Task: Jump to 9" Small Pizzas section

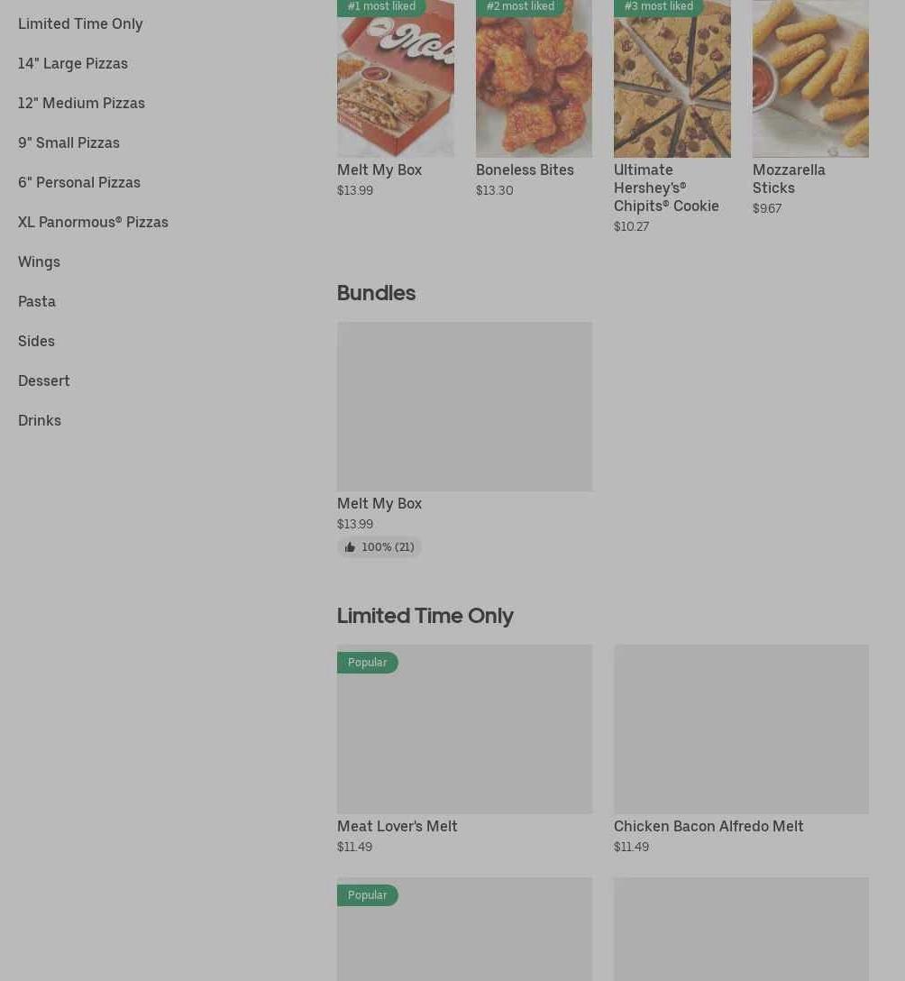Action: [x=69, y=142]
